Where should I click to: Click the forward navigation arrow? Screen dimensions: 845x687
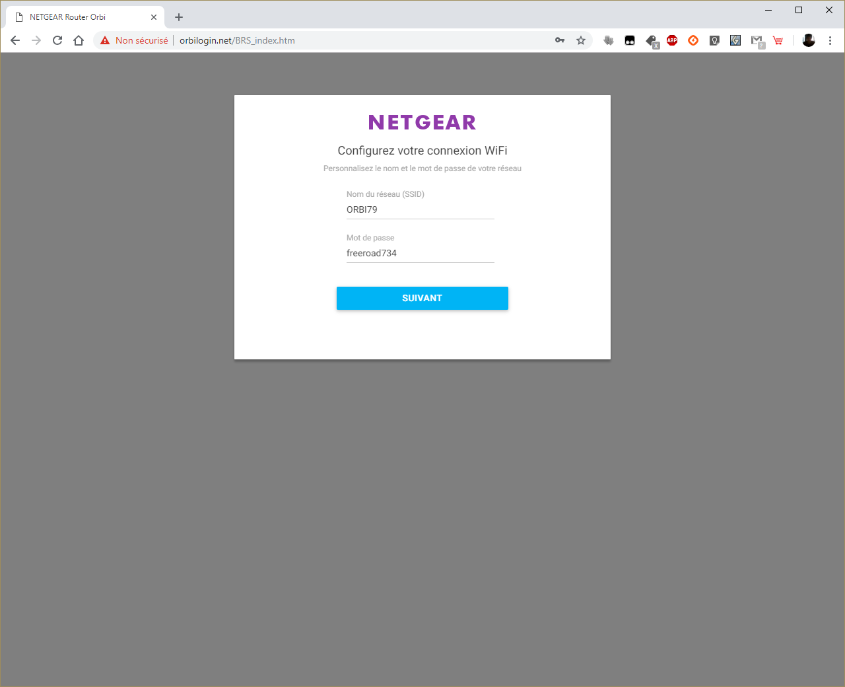point(36,40)
